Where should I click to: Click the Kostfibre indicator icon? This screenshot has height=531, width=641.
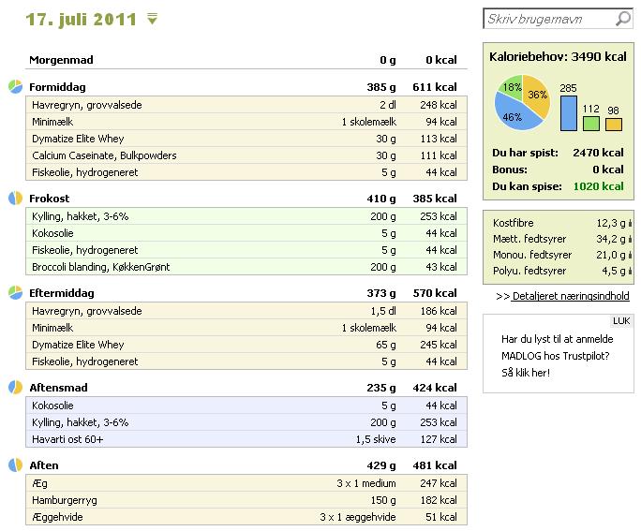click(x=630, y=223)
